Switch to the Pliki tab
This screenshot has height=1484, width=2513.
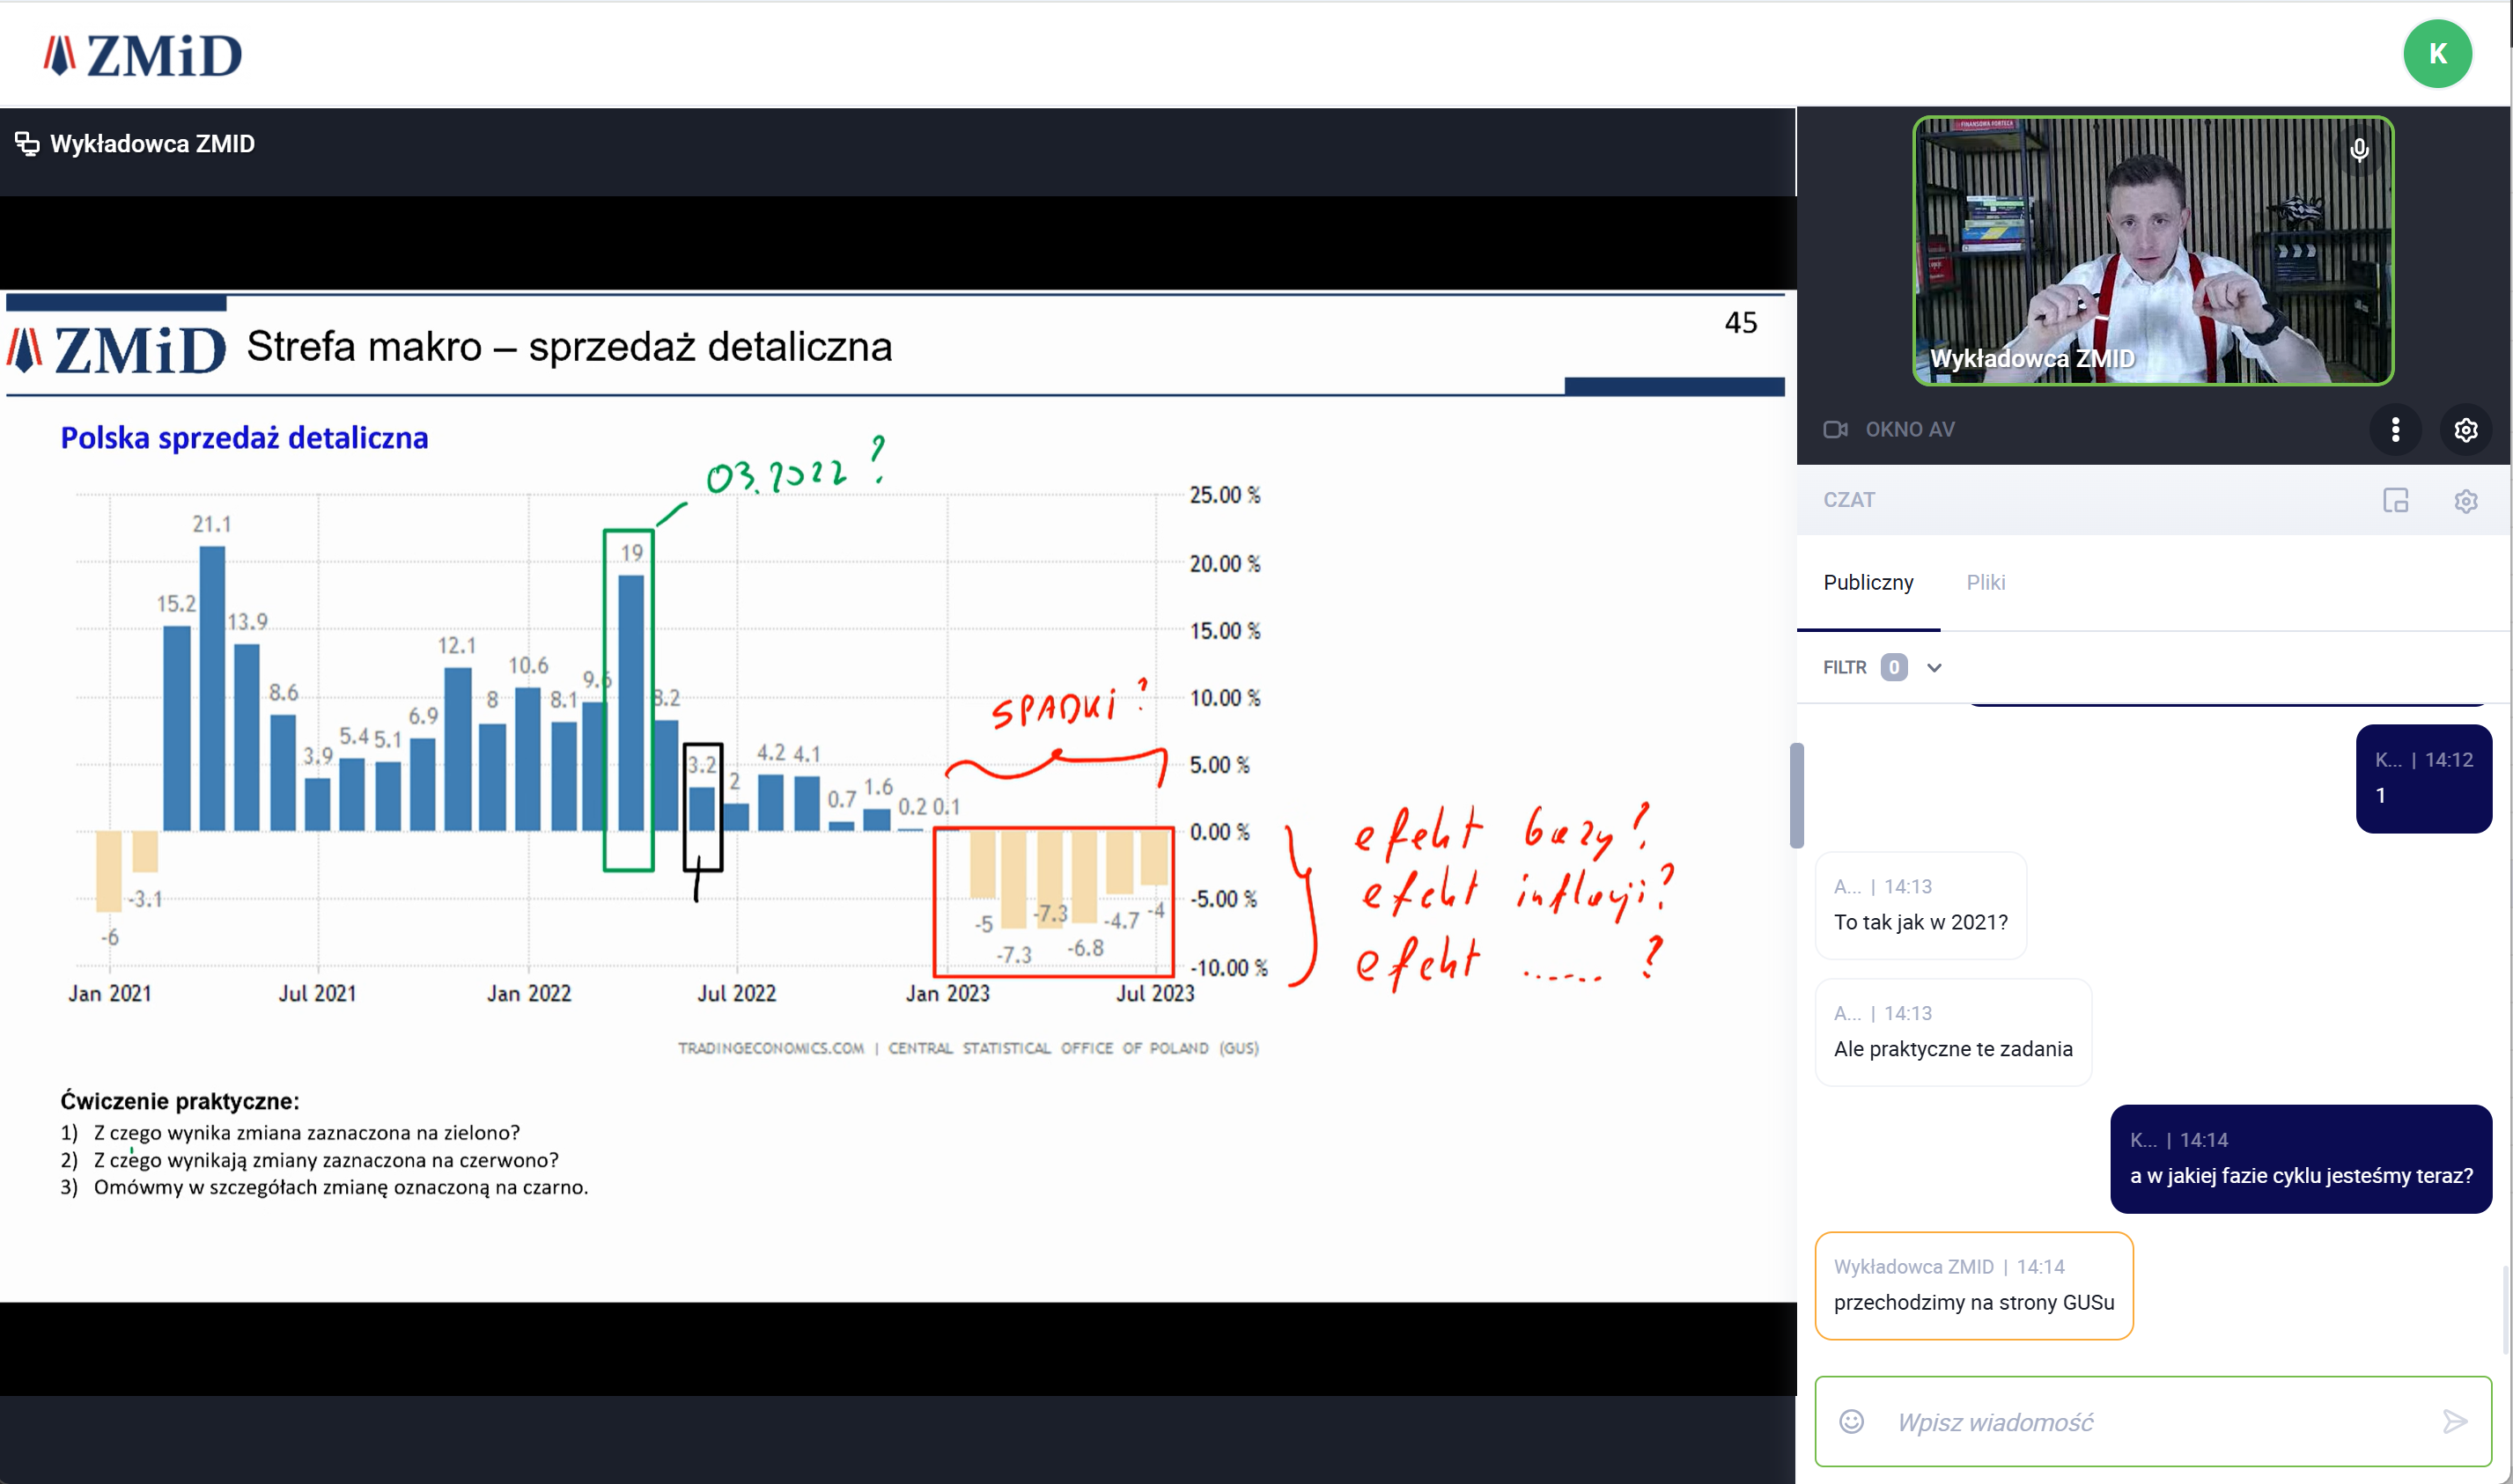1985,582
